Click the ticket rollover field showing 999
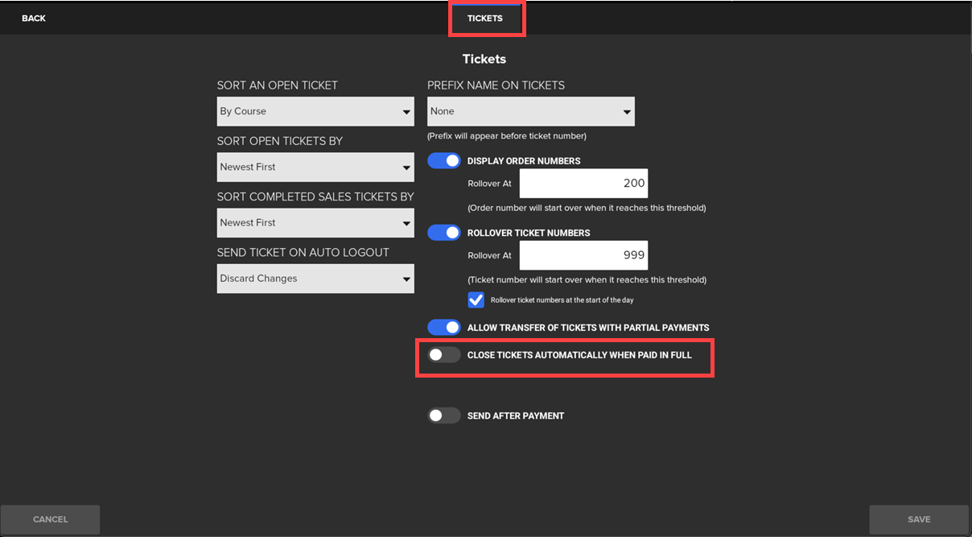The image size is (972, 537). pos(583,255)
